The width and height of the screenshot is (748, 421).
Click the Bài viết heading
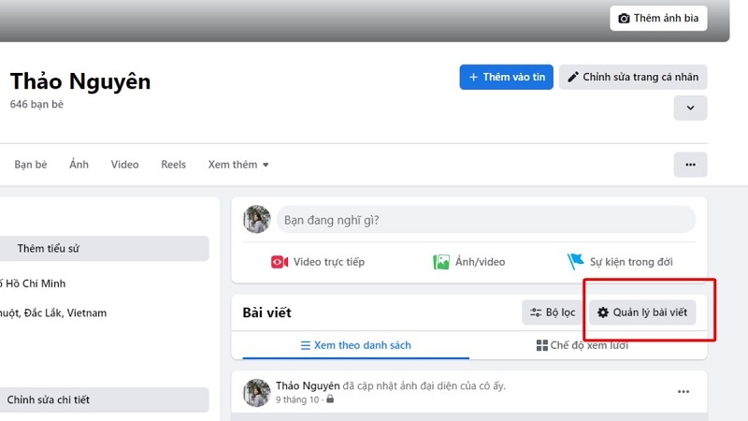[266, 312]
